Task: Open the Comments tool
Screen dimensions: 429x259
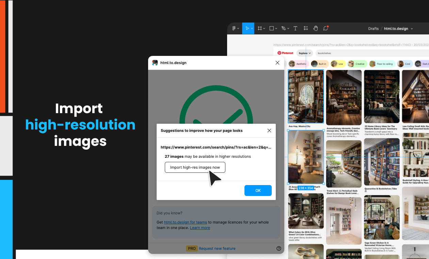Action: pos(326,29)
